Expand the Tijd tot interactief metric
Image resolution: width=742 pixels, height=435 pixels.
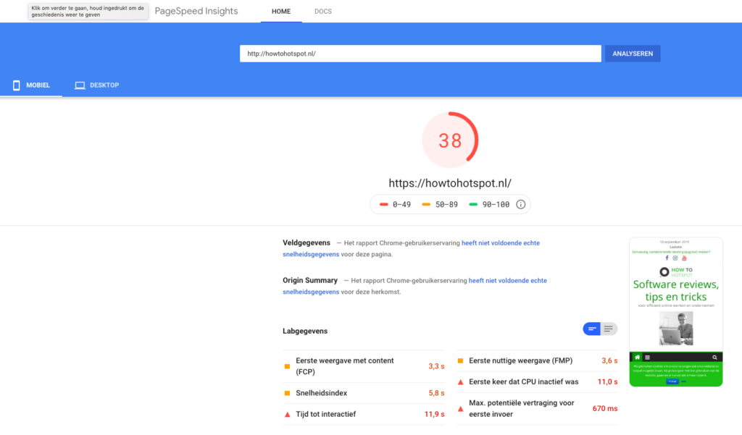(325, 414)
